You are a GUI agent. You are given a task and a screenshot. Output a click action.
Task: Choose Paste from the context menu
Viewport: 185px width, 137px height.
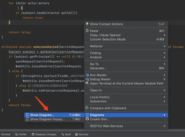point(126,31)
